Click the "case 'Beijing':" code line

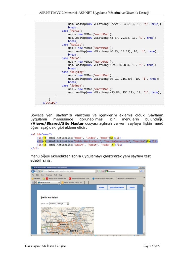pos(73,72)
